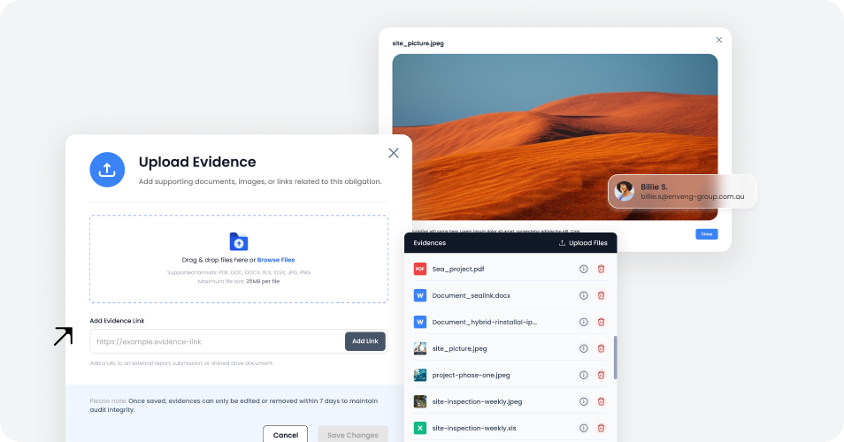The height and width of the screenshot is (442, 844).
Task: Delete Document_hybrid-rinstallal file via trash icon
Action: pyautogui.click(x=602, y=322)
